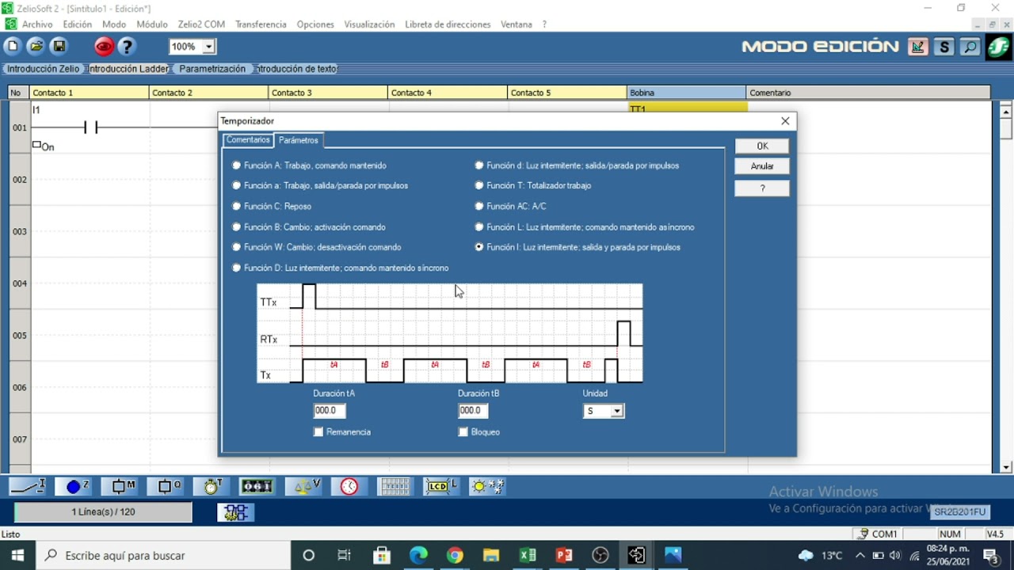
Task: Create a new program file
Action: (x=13, y=47)
